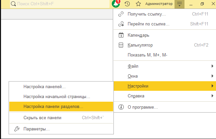Click the info icon beside О программе

pos(121,107)
